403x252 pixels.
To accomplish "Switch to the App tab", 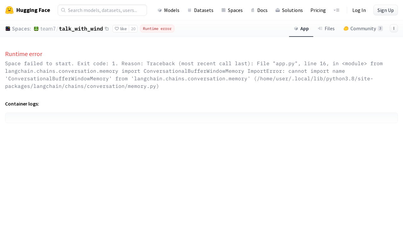I will (301, 29).
